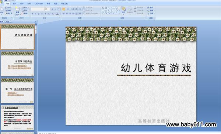221x134 pixels.
Task: Toggle Underline formatting in font group
Action: coord(39,14)
